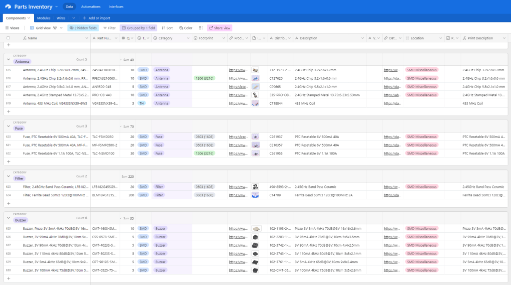511x285 pixels.
Task: Open the row height icon in toolbar
Action: (x=201, y=28)
